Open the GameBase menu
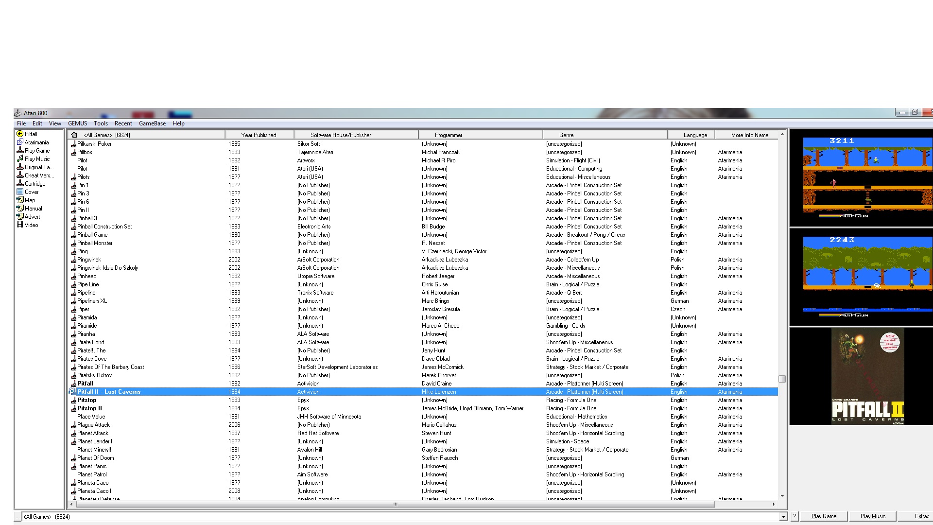Screen dimensions: 933x525 click(x=152, y=123)
